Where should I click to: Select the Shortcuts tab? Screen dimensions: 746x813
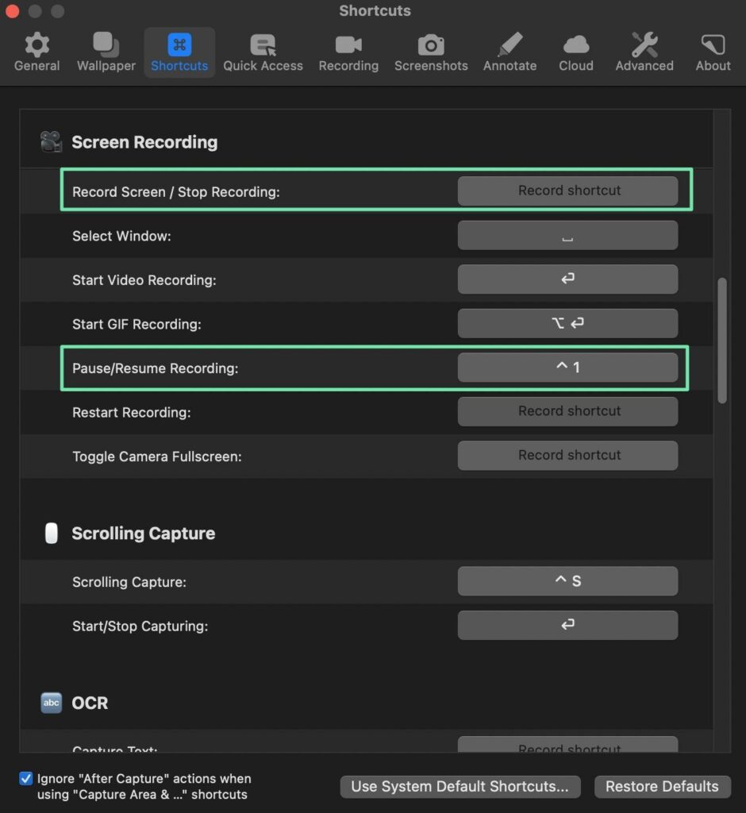point(179,52)
